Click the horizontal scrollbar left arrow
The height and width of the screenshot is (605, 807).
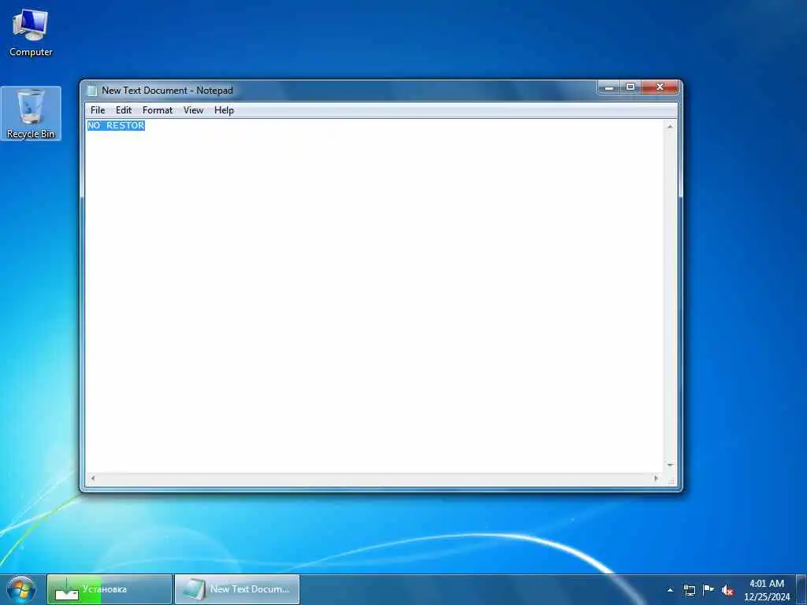point(93,478)
